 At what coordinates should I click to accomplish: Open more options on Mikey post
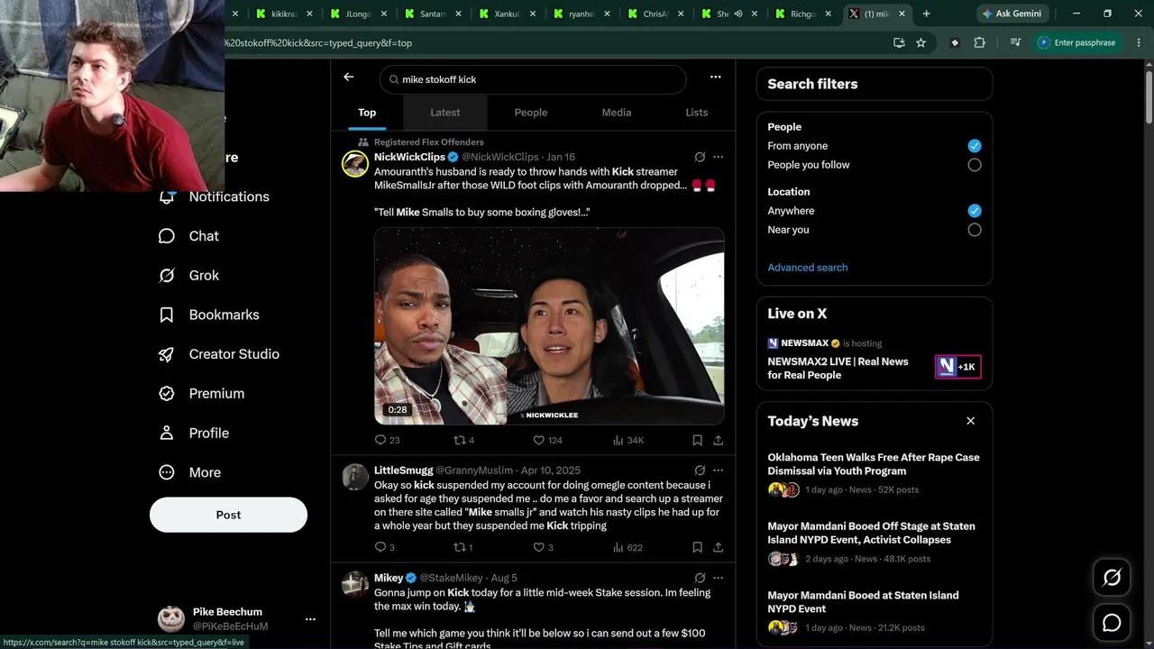point(718,578)
